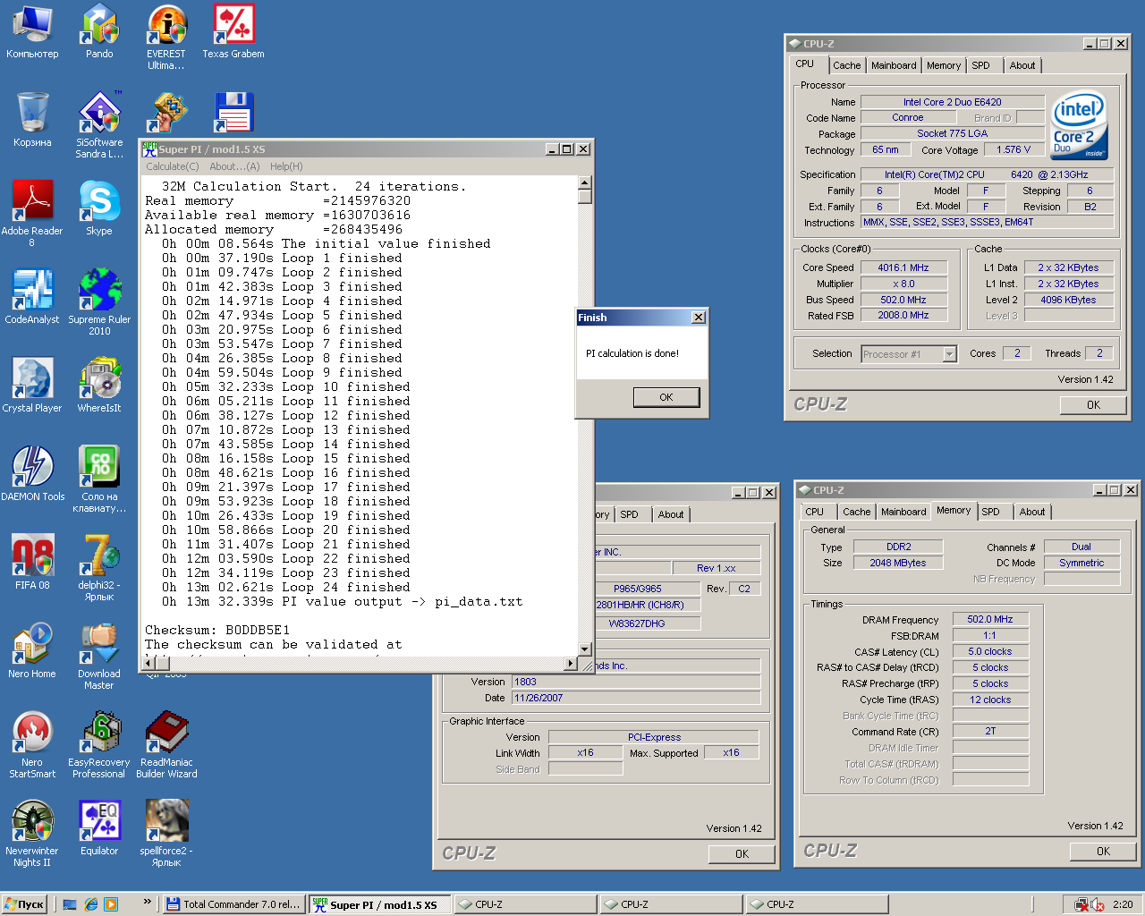Open About tab in top CPU-Z window
Screen dimensions: 1145x916
(x=1022, y=65)
